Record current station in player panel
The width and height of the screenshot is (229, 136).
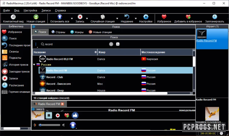(58, 115)
